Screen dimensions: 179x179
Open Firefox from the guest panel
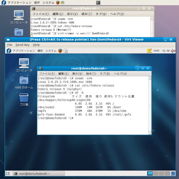(60, 51)
